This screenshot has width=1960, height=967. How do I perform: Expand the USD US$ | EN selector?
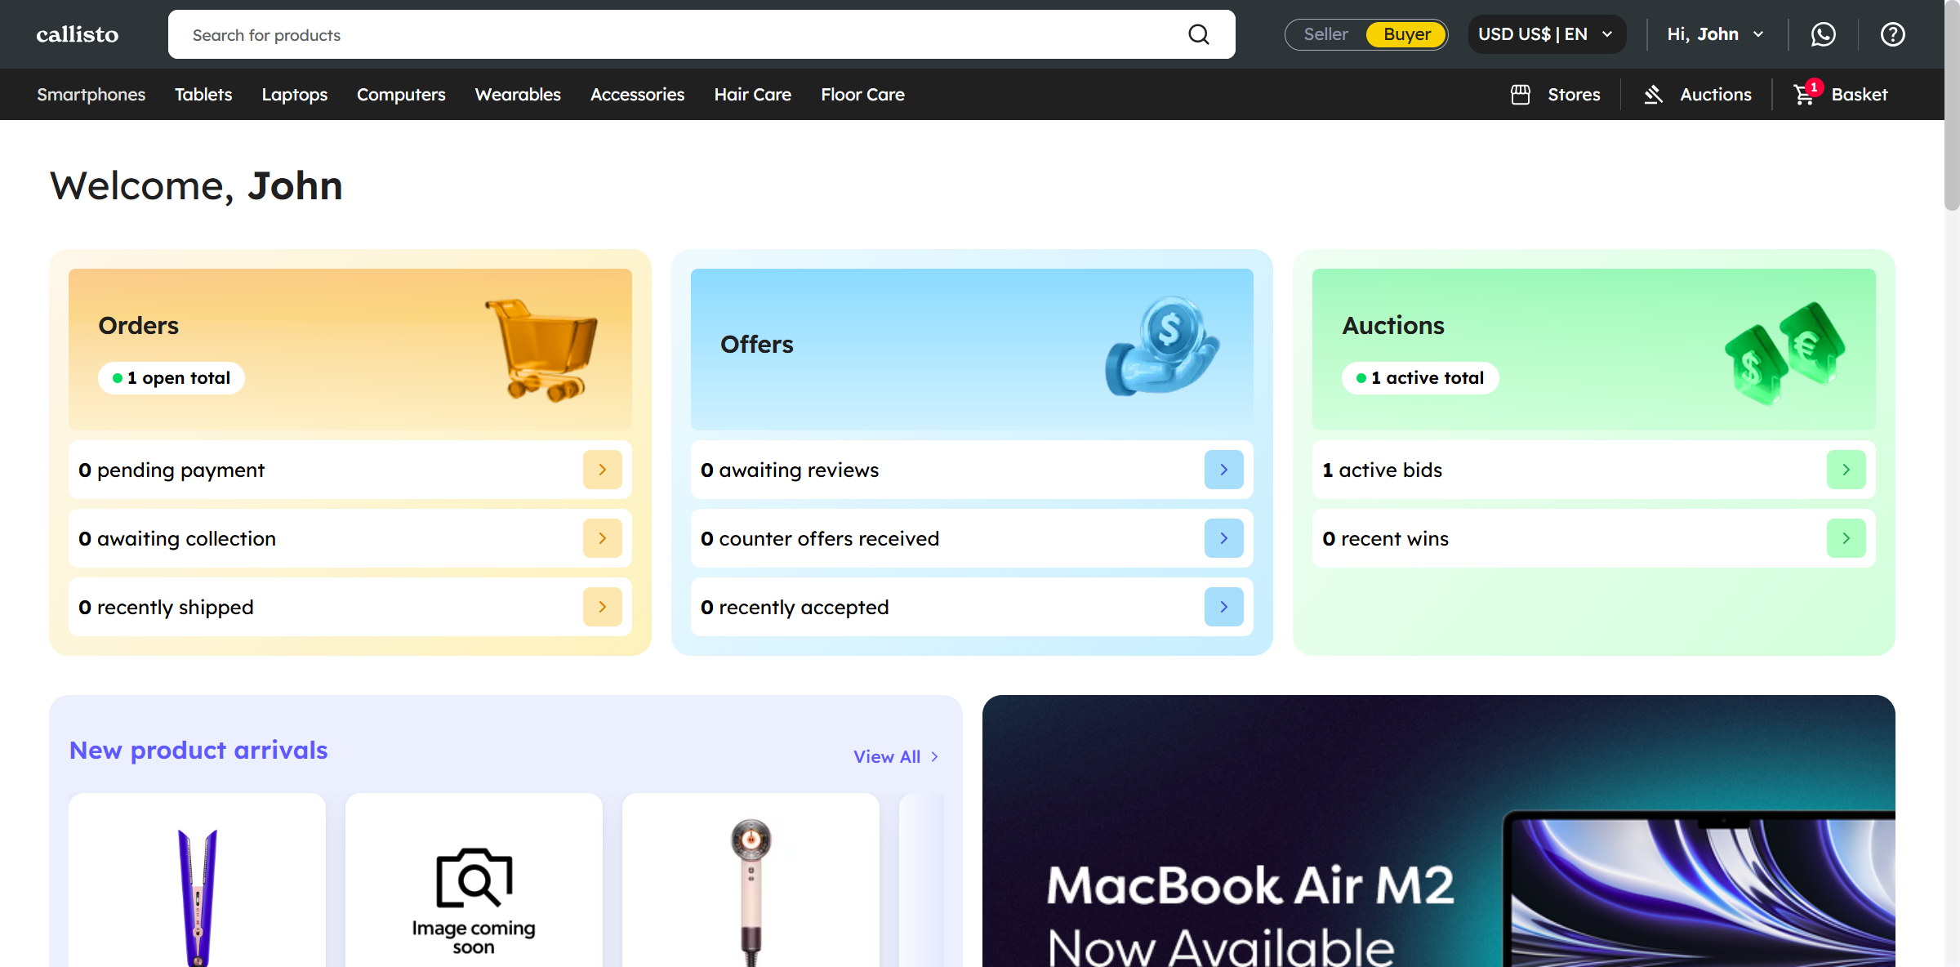[1547, 34]
